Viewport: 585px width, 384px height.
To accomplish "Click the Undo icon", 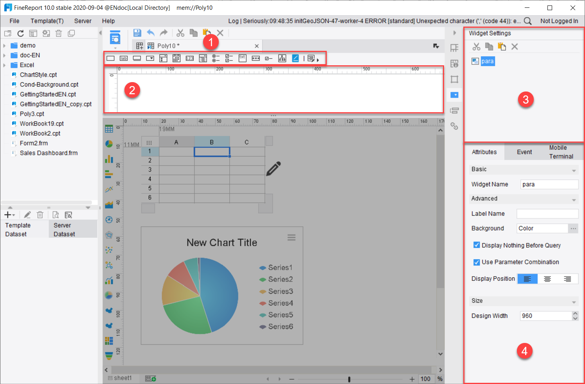I will 151,33.
